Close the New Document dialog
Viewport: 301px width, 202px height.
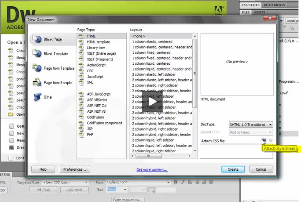click(x=270, y=18)
